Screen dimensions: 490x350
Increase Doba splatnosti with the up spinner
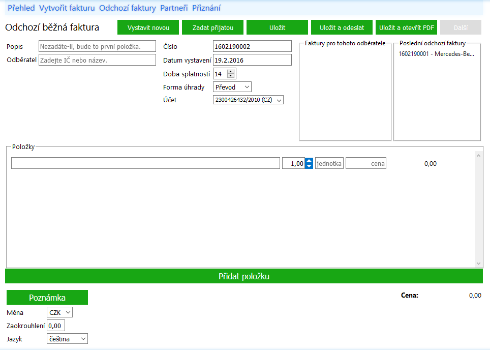(x=231, y=72)
